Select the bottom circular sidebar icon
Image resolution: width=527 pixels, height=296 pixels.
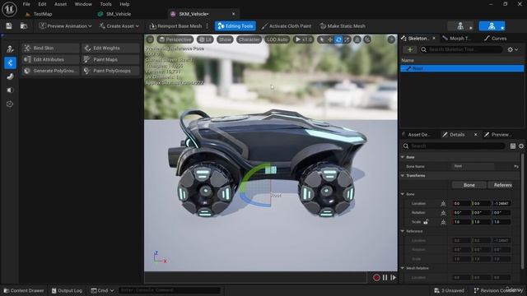coord(10,104)
